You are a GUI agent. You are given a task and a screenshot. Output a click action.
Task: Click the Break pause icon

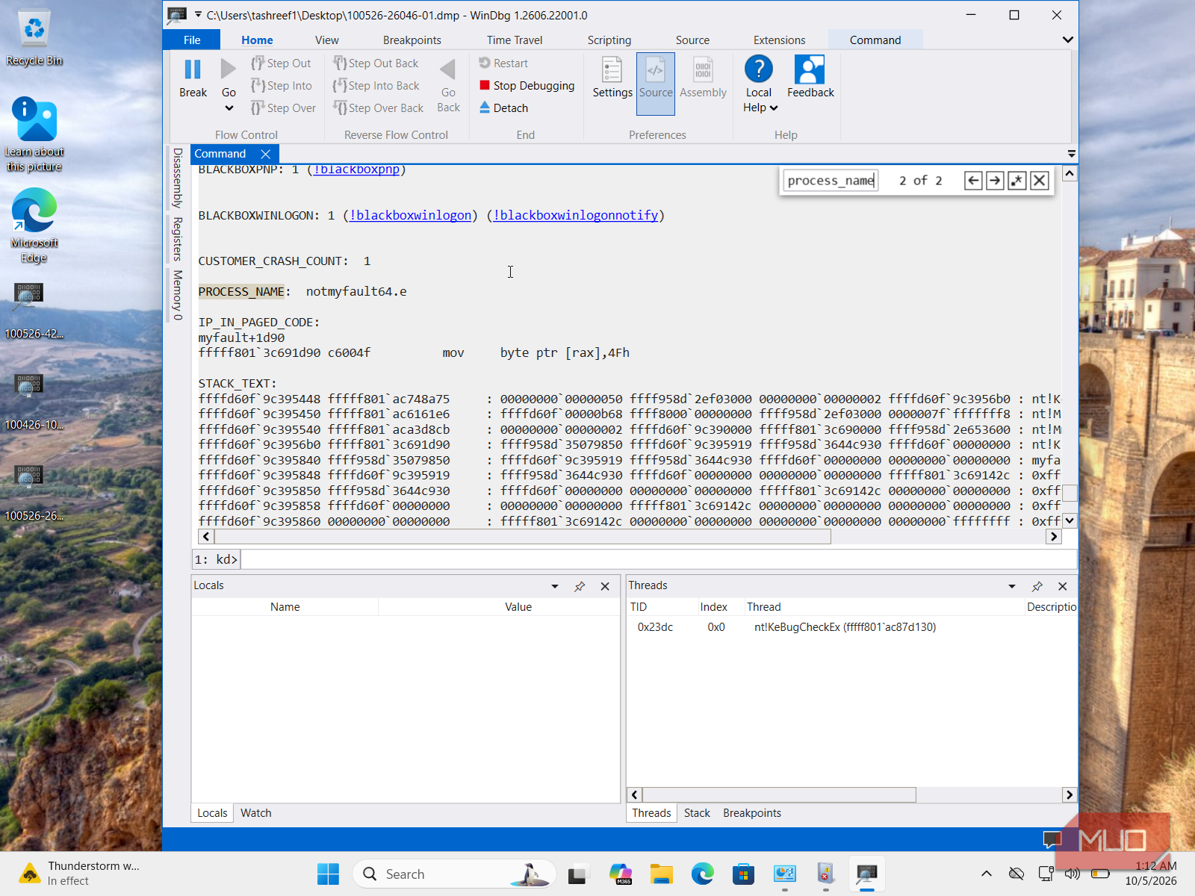click(193, 69)
